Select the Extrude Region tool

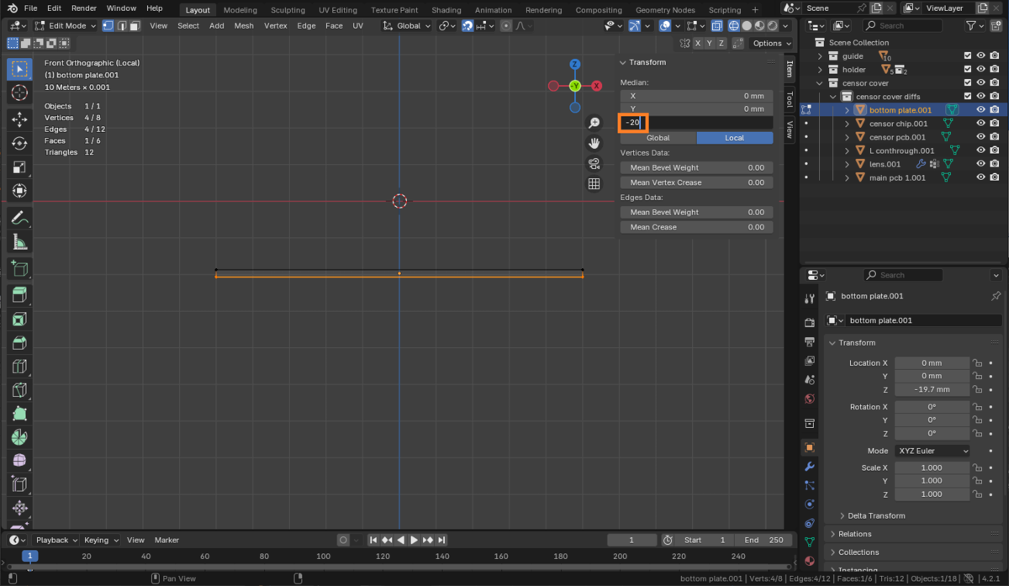click(x=20, y=295)
